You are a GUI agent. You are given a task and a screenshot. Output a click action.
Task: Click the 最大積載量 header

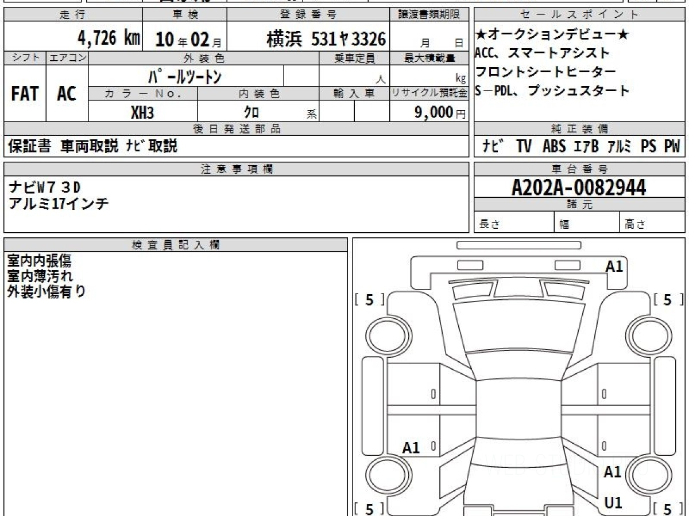pos(429,58)
